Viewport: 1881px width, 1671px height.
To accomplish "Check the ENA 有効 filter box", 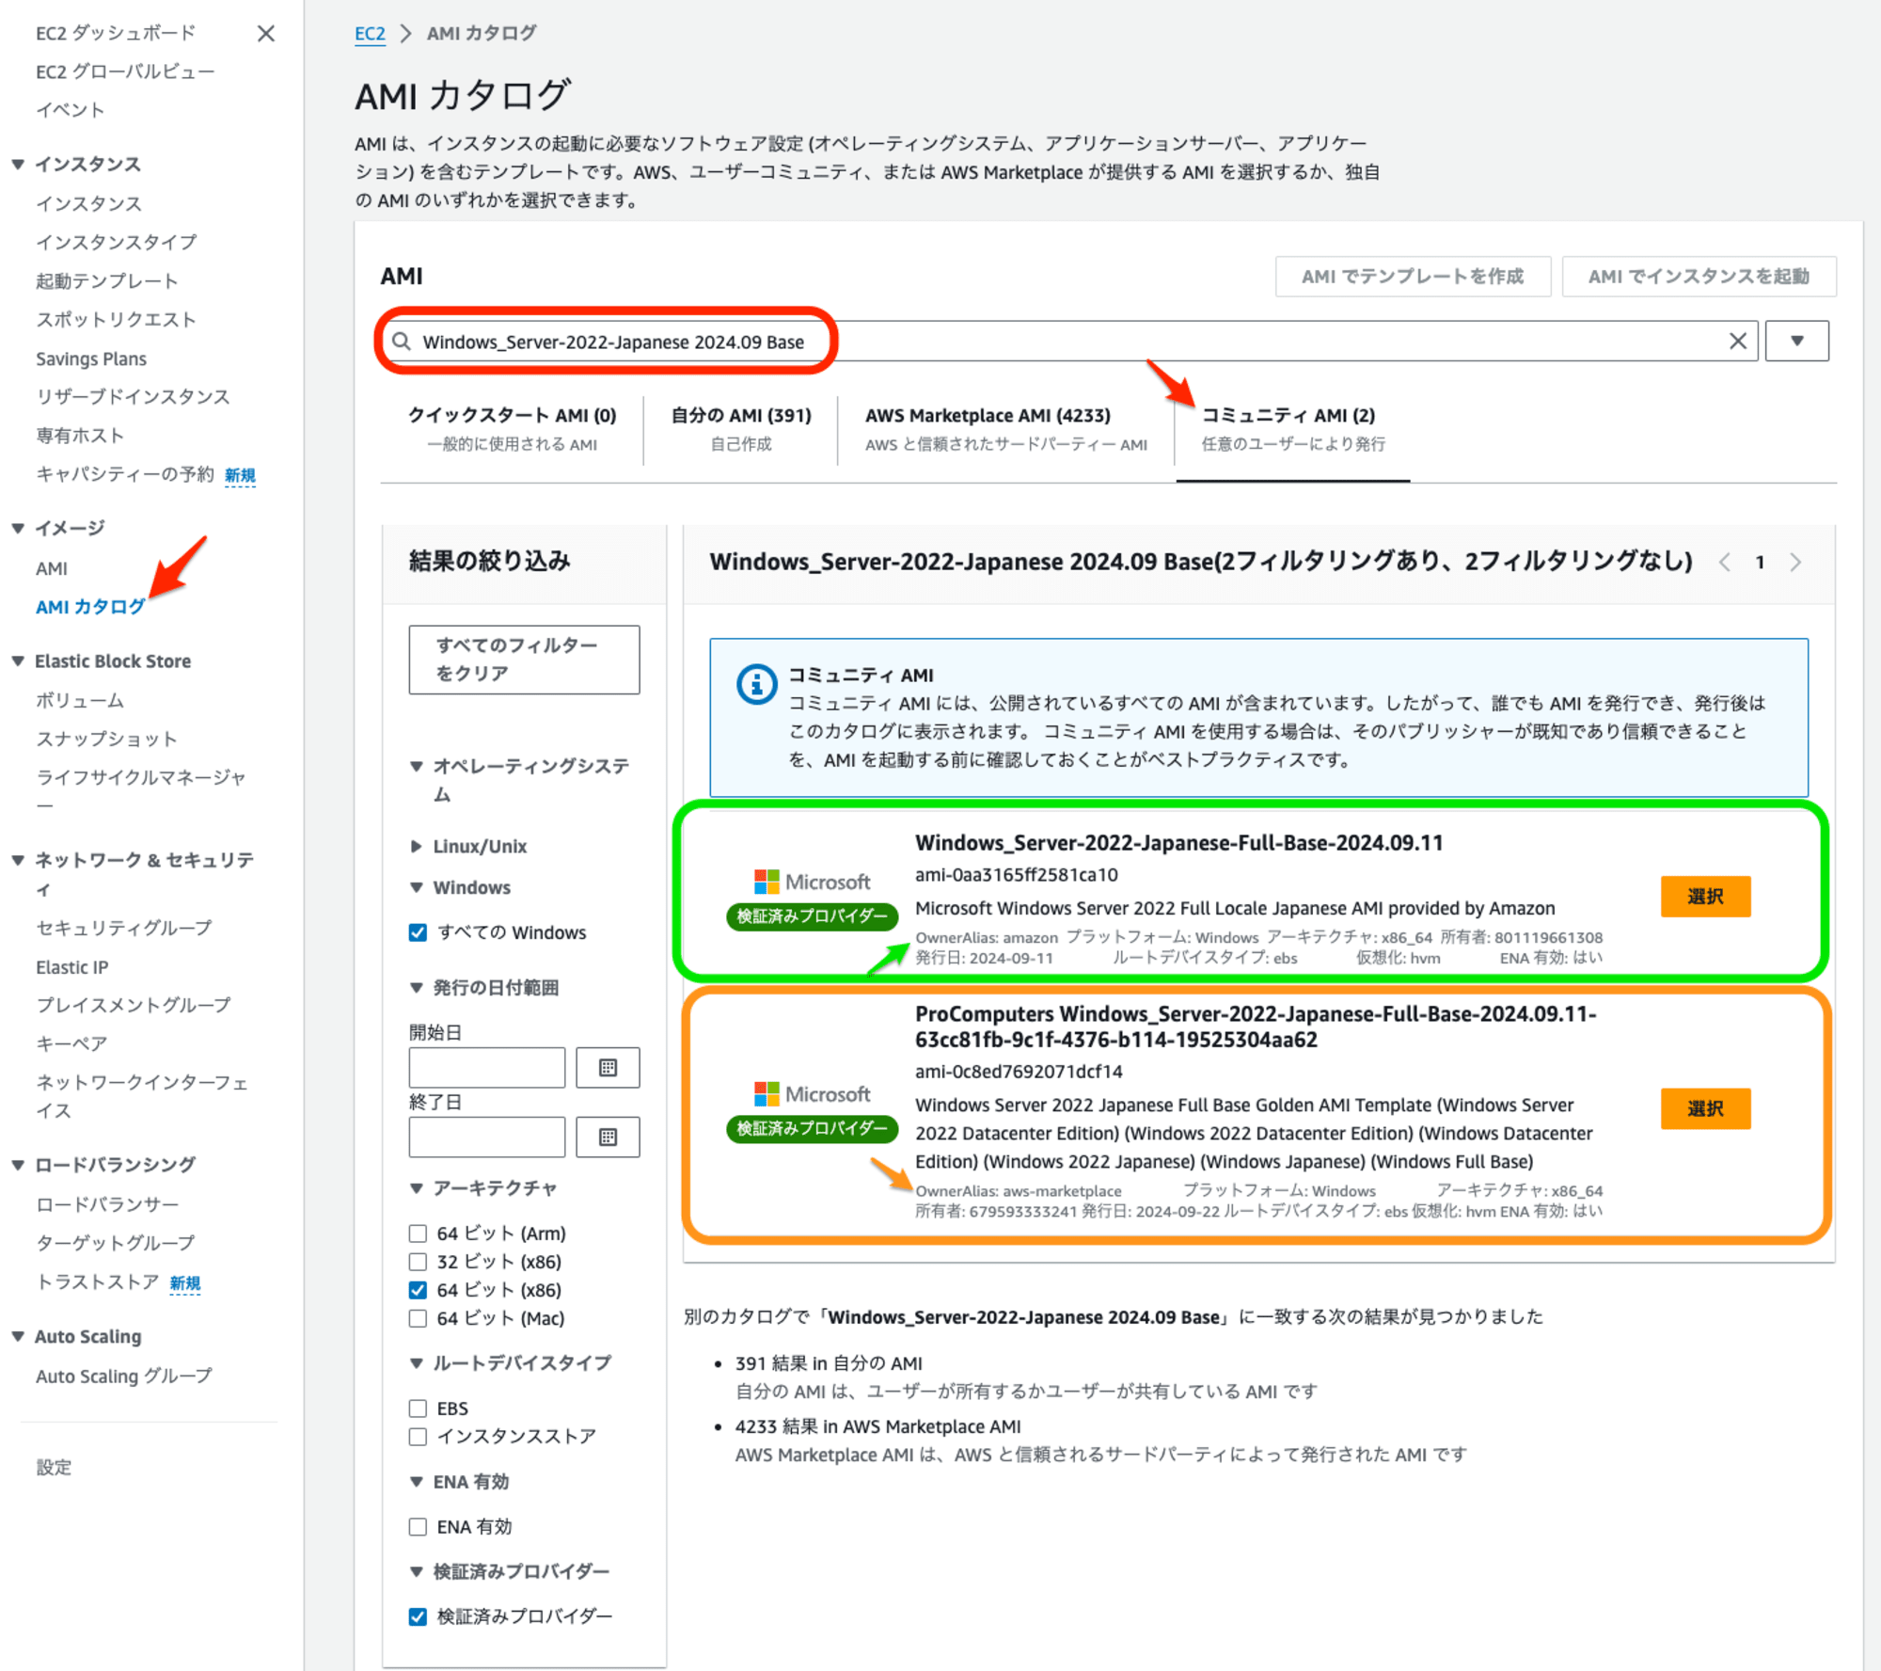I will point(418,1527).
